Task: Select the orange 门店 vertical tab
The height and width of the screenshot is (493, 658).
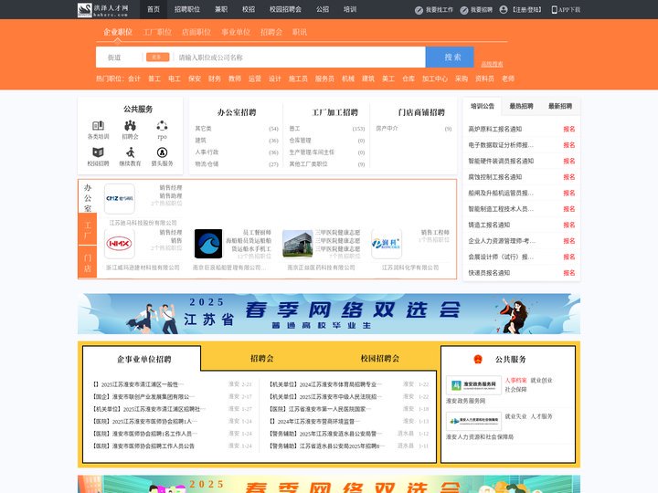Action: [x=88, y=262]
